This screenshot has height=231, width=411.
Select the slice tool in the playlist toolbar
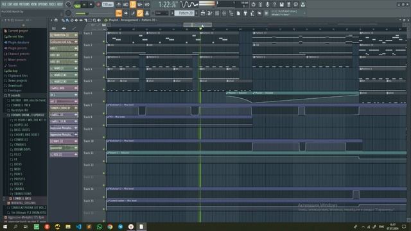[x=85, y=20]
